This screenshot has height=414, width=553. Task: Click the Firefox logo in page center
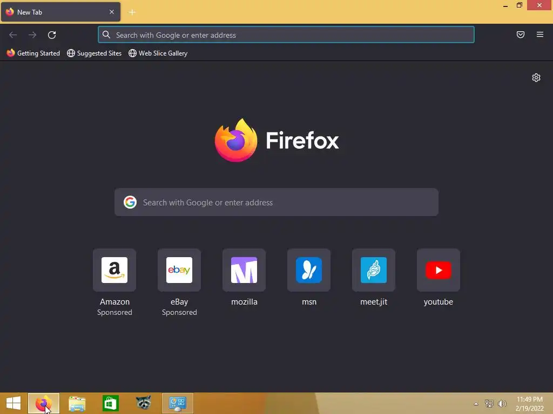click(x=236, y=141)
